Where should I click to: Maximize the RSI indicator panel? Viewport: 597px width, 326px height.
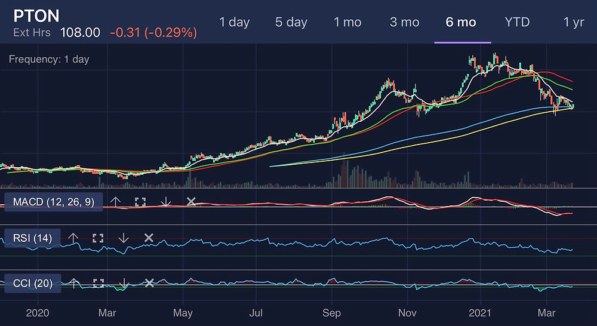tap(98, 238)
